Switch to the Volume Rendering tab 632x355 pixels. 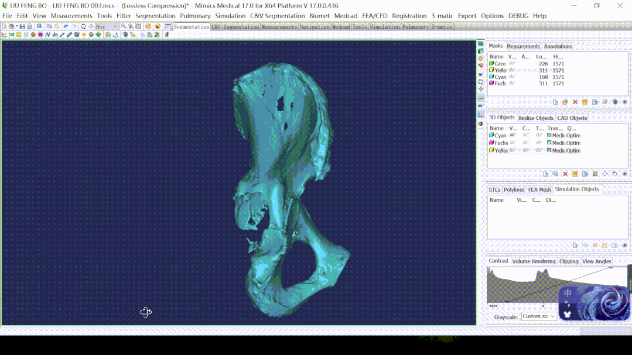(534, 261)
